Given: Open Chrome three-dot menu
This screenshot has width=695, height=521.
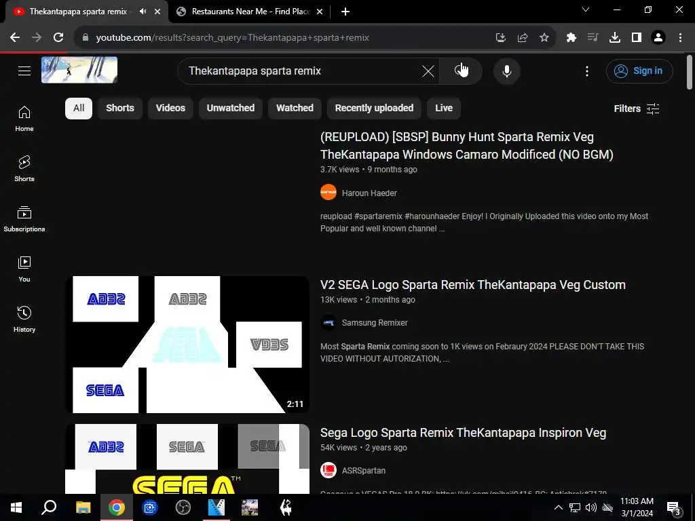Looking at the screenshot, I should click(680, 38).
